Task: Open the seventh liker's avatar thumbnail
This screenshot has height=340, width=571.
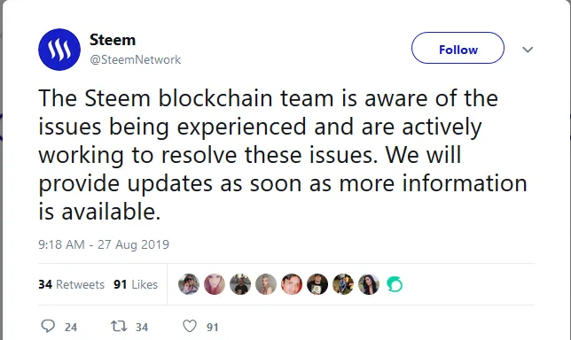Action: click(343, 284)
